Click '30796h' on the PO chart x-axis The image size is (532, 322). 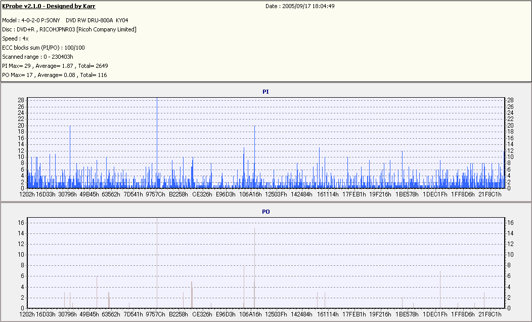[68, 314]
